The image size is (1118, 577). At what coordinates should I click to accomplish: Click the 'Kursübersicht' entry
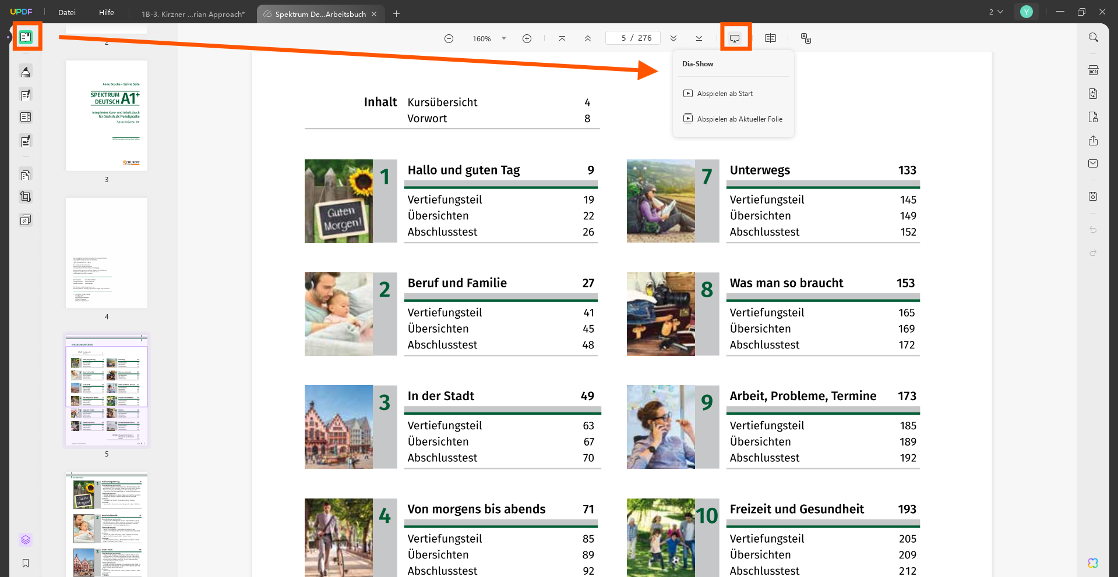click(442, 102)
